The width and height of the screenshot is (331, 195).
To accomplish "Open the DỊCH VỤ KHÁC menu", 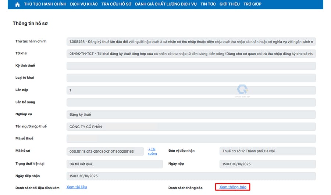I will click(x=84, y=4).
